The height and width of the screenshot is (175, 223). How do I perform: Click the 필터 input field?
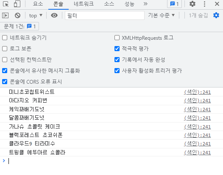(x=105, y=15)
